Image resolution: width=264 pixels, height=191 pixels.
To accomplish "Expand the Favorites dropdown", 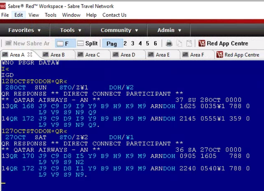I will coord(25,30).
